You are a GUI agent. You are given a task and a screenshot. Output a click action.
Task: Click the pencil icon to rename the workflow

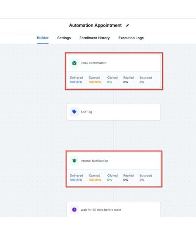[x=127, y=25]
